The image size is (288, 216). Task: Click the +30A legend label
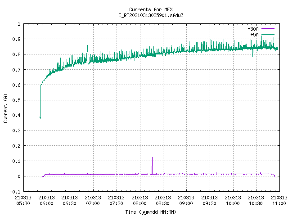point(253,29)
